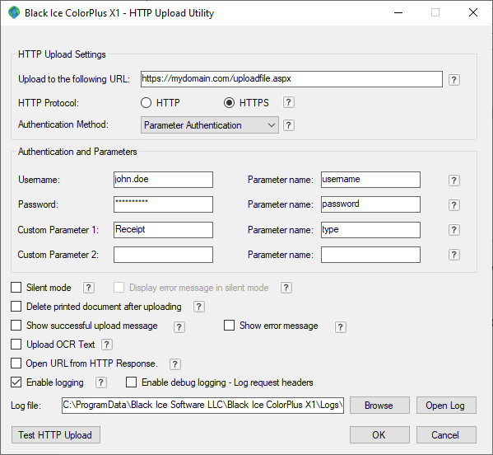
Task: Open help for username parameter name
Action: point(453,181)
